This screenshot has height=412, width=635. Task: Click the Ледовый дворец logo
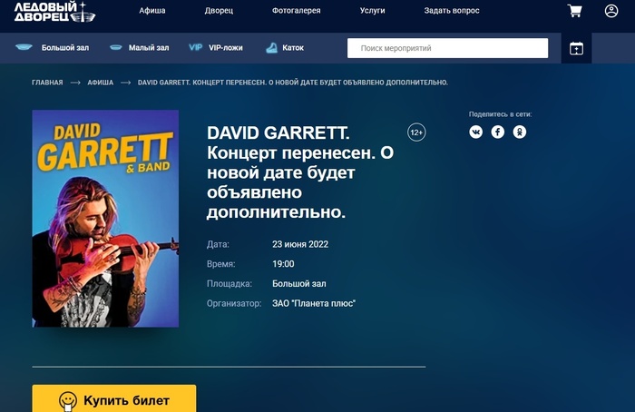[54, 12]
